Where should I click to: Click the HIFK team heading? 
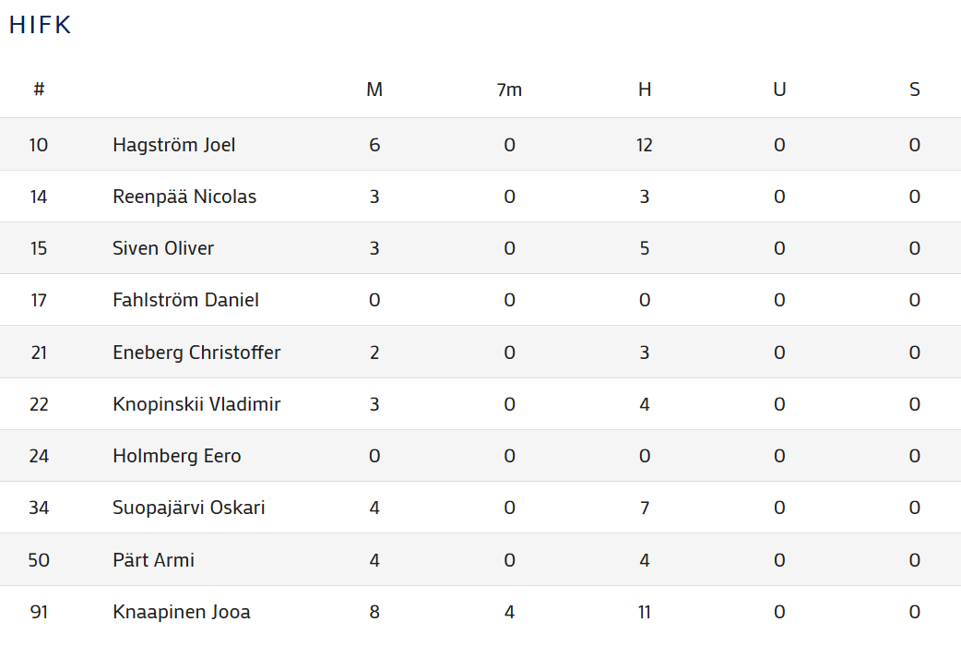(40, 26)
